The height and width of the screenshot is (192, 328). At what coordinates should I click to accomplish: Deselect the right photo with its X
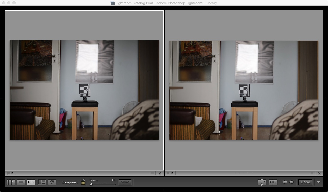pos(319,173)
